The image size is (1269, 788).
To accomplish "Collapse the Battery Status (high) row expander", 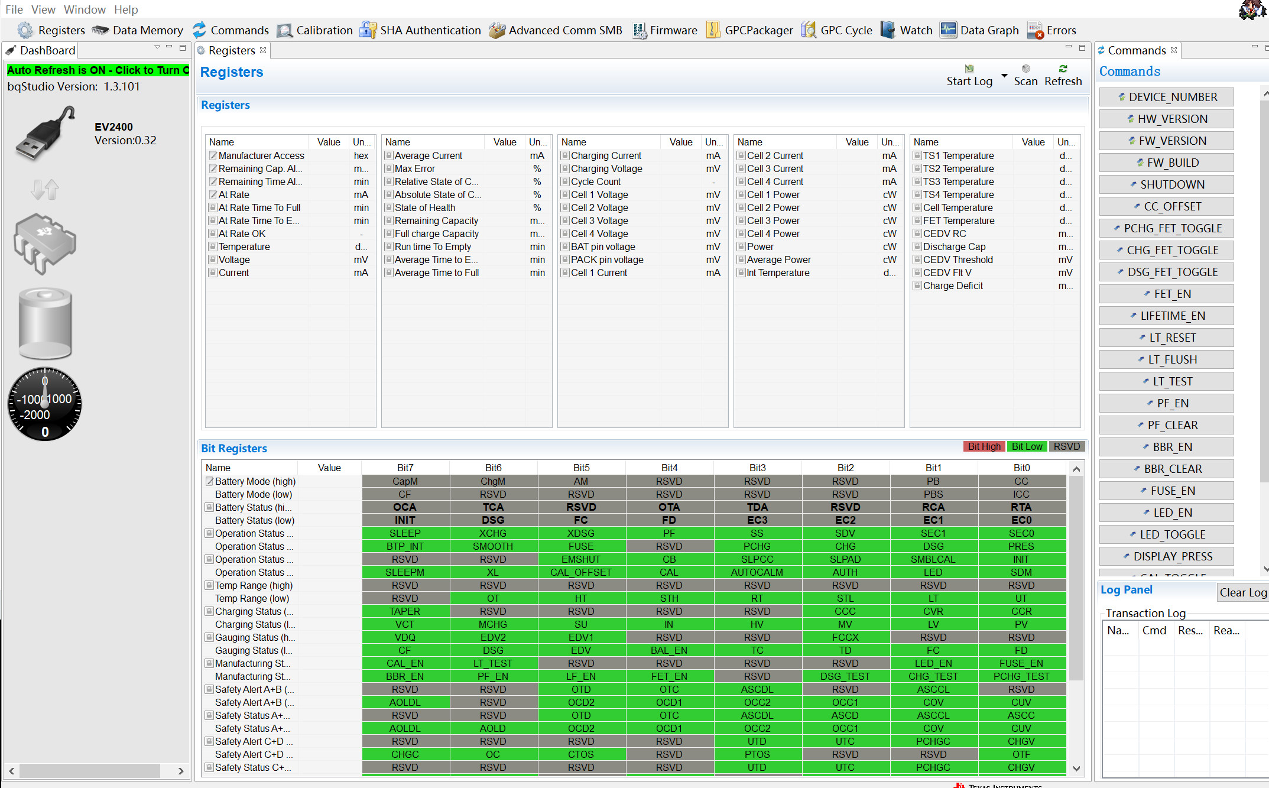I will [x=209, y=507].
